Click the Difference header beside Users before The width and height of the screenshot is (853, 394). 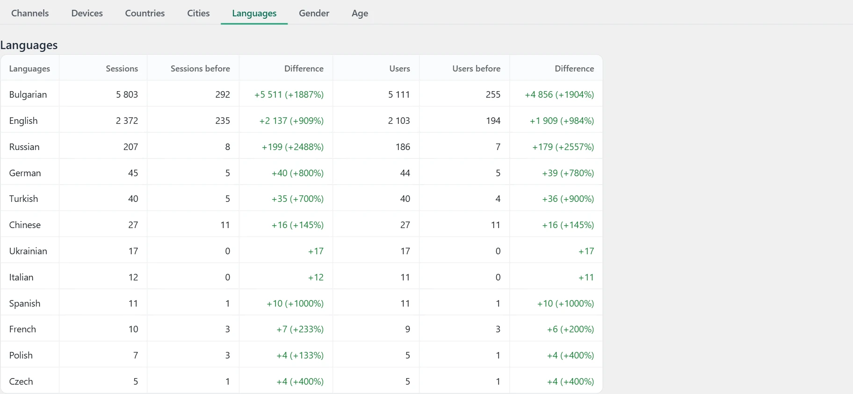tap(574, 68)
